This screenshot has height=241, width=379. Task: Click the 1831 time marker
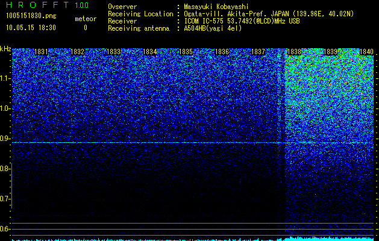pyautogui.click(x=41, y=52)
